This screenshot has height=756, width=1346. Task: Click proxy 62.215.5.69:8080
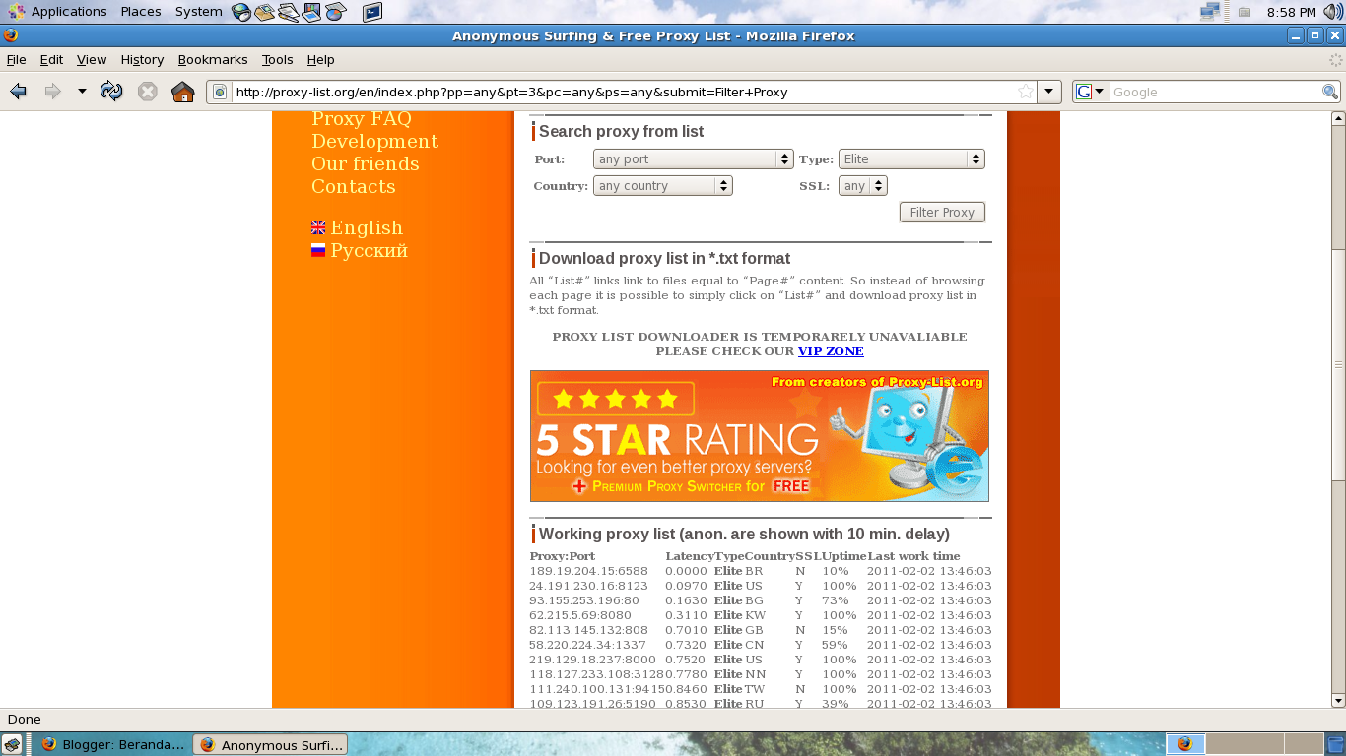[580, 615]
